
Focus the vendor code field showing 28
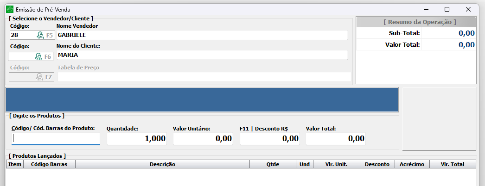click(22, 35)
